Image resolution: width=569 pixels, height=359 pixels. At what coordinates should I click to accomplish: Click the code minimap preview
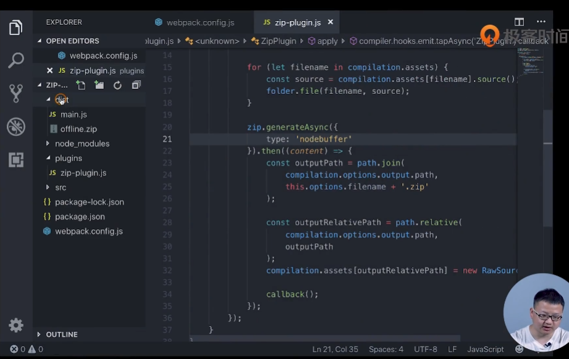530,62
